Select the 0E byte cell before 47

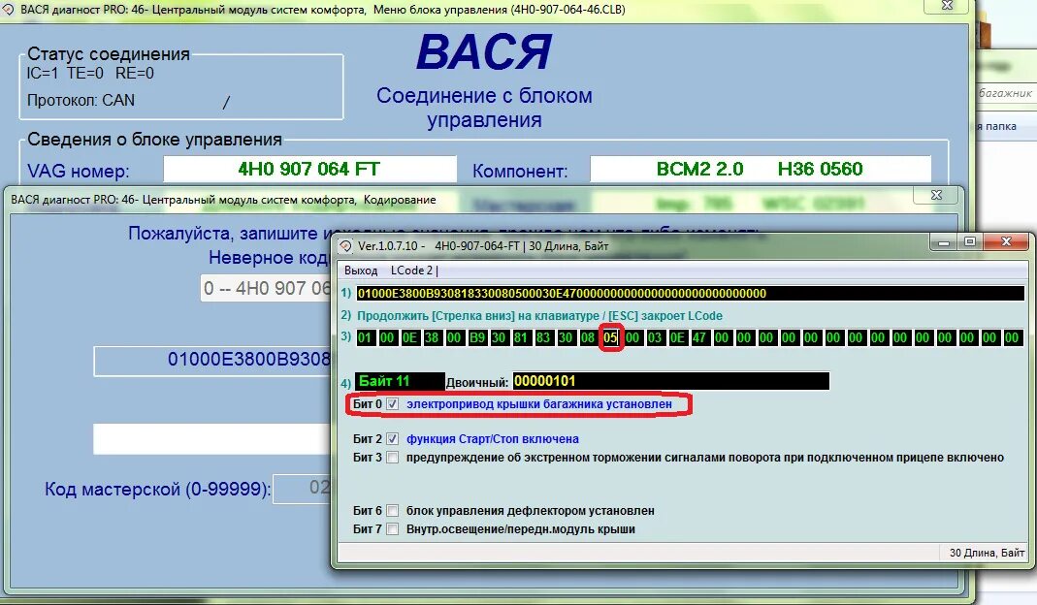click(x=677, y=337)
